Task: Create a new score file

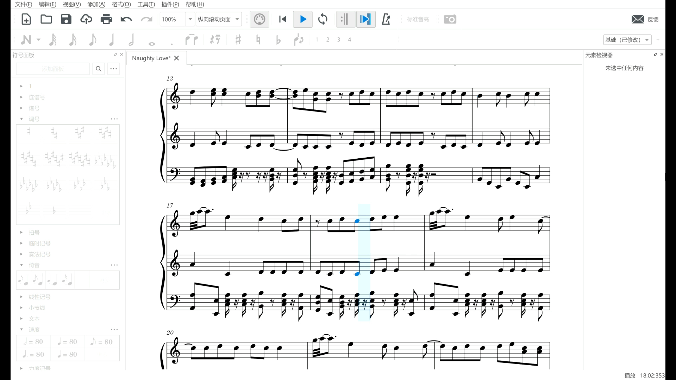Action: tap(26, 19)
